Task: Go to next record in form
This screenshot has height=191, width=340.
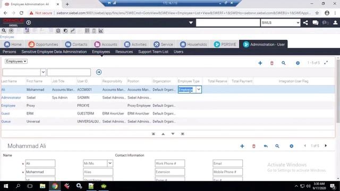Action: pyautogui.click(x=326, y=146)
